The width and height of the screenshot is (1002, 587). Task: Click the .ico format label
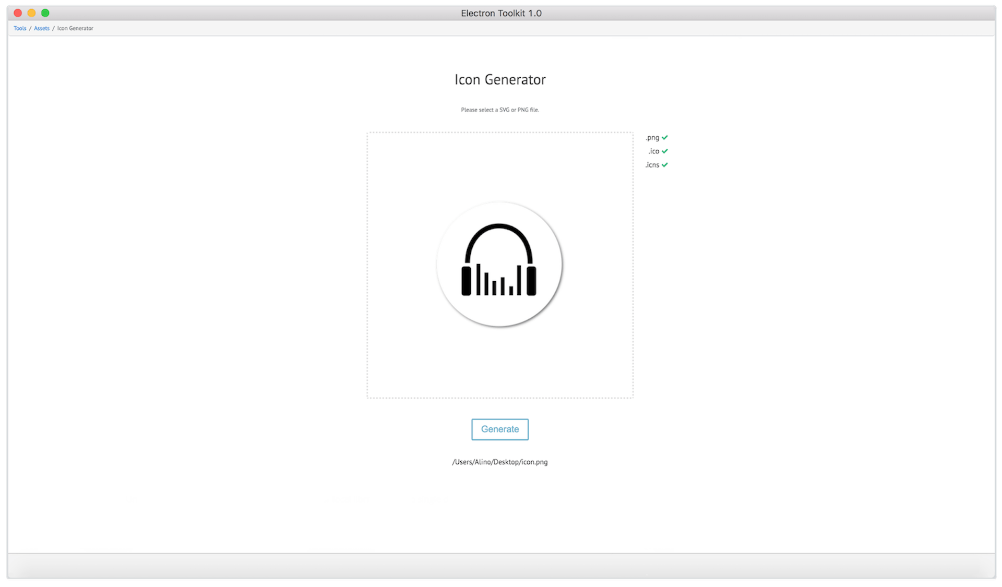[x=653, y=151]
